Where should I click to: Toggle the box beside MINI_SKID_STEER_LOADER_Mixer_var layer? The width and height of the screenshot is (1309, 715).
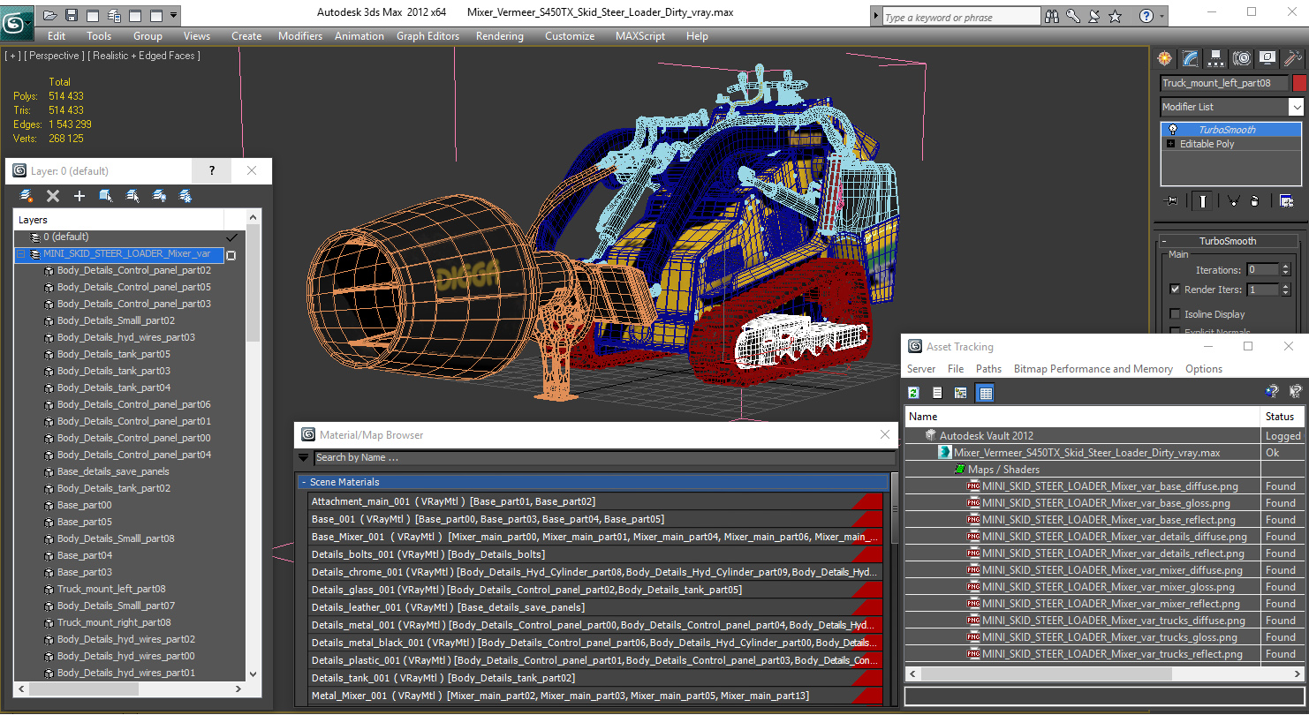point(231,255)
